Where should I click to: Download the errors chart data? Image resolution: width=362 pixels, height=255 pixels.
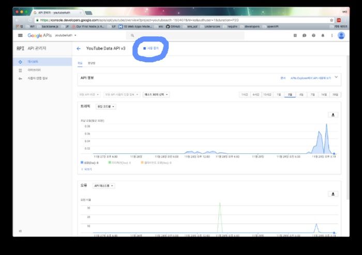pyautogui.click(x=333, y=194)
